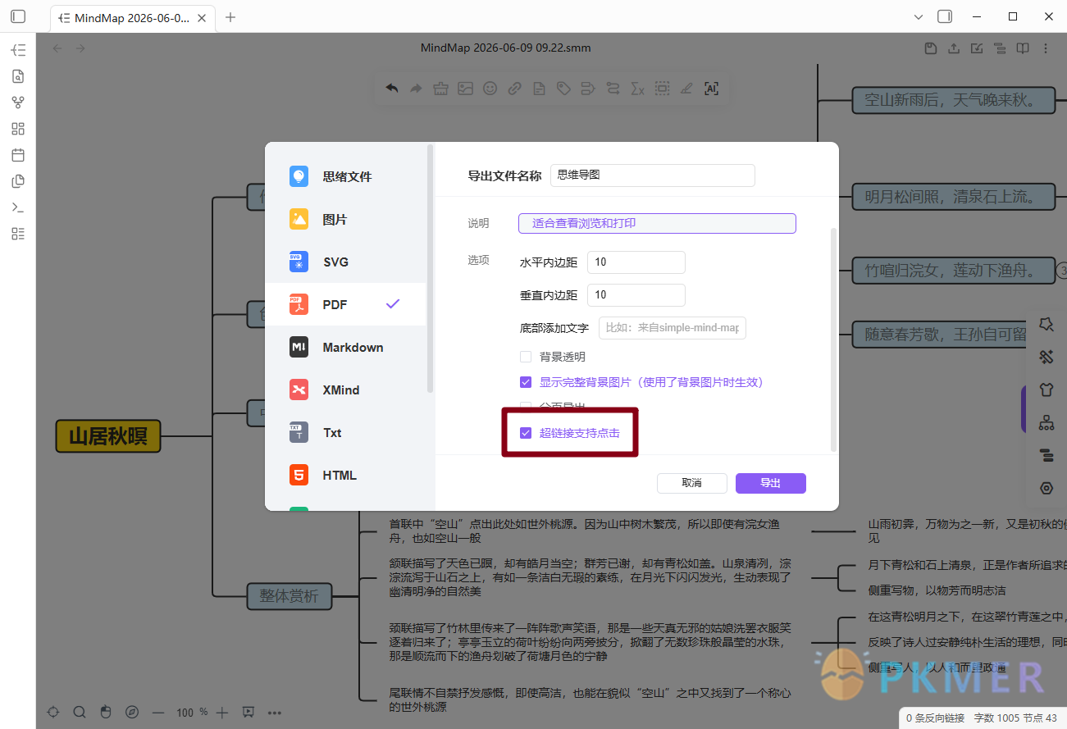This screenshot has height=729, width=1067.
Task: Open the graph view ribbon icon
Action: tap(18, 103)
